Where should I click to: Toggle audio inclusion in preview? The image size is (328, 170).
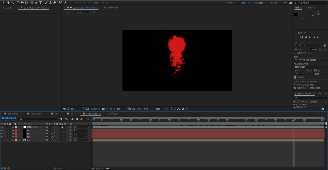pos(316,50)
